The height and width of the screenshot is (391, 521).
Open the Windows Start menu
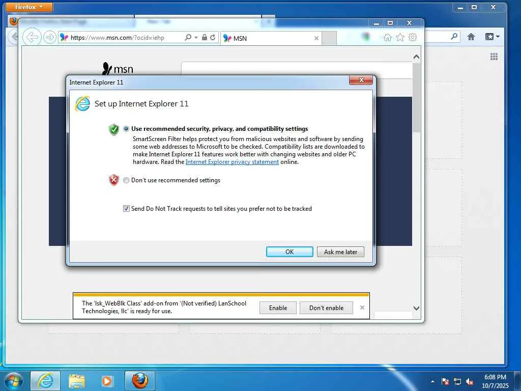(x=14, y=381)
